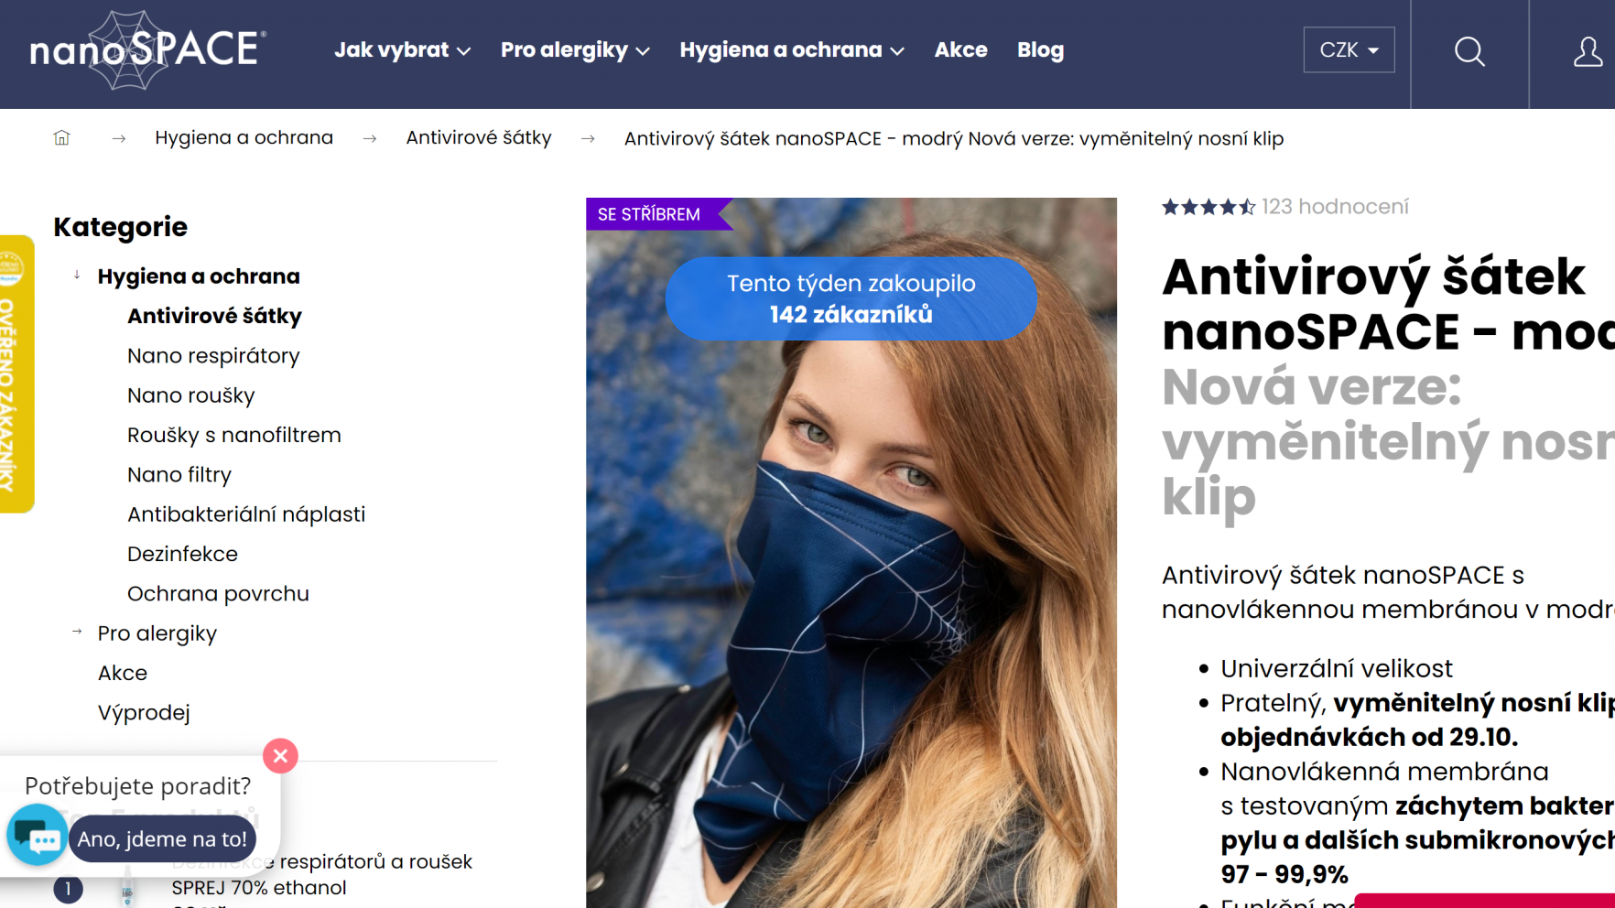This screenshot has height=908, width=1615.
Task: Open Nano filtry category
Action: [x=179, y=475]
